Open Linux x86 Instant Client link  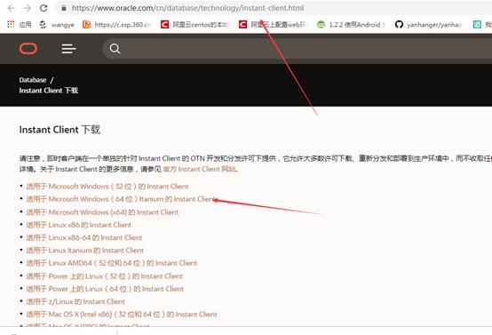[x=79, y=225]
